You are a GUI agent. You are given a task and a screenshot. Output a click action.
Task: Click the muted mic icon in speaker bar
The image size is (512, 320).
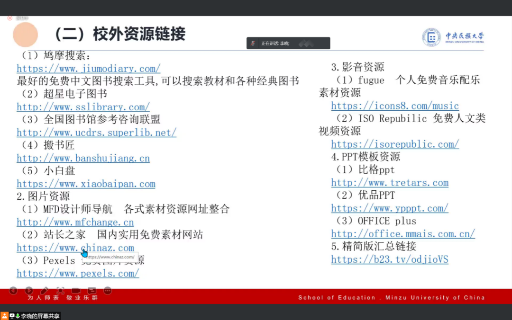(x=253, y=43)
